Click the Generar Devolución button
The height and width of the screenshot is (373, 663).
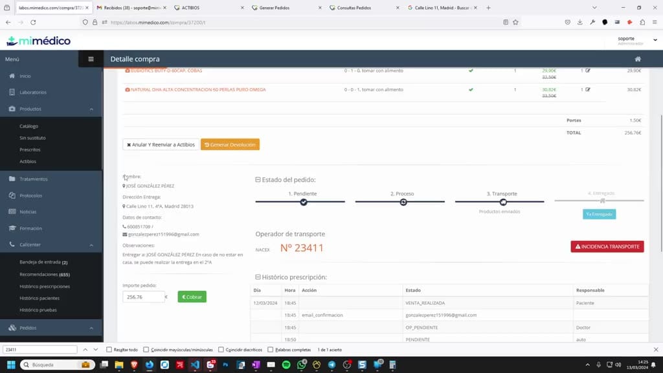pyautogui.click(x=230, y=144)
